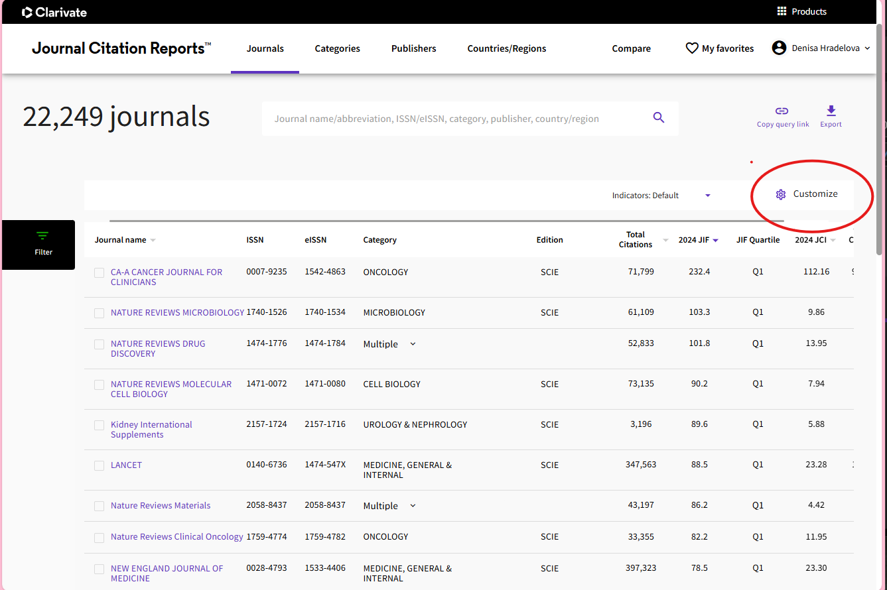Select the Nature Reviews Microbiology checkbox
887x590 pixels.
pos(99,314)
